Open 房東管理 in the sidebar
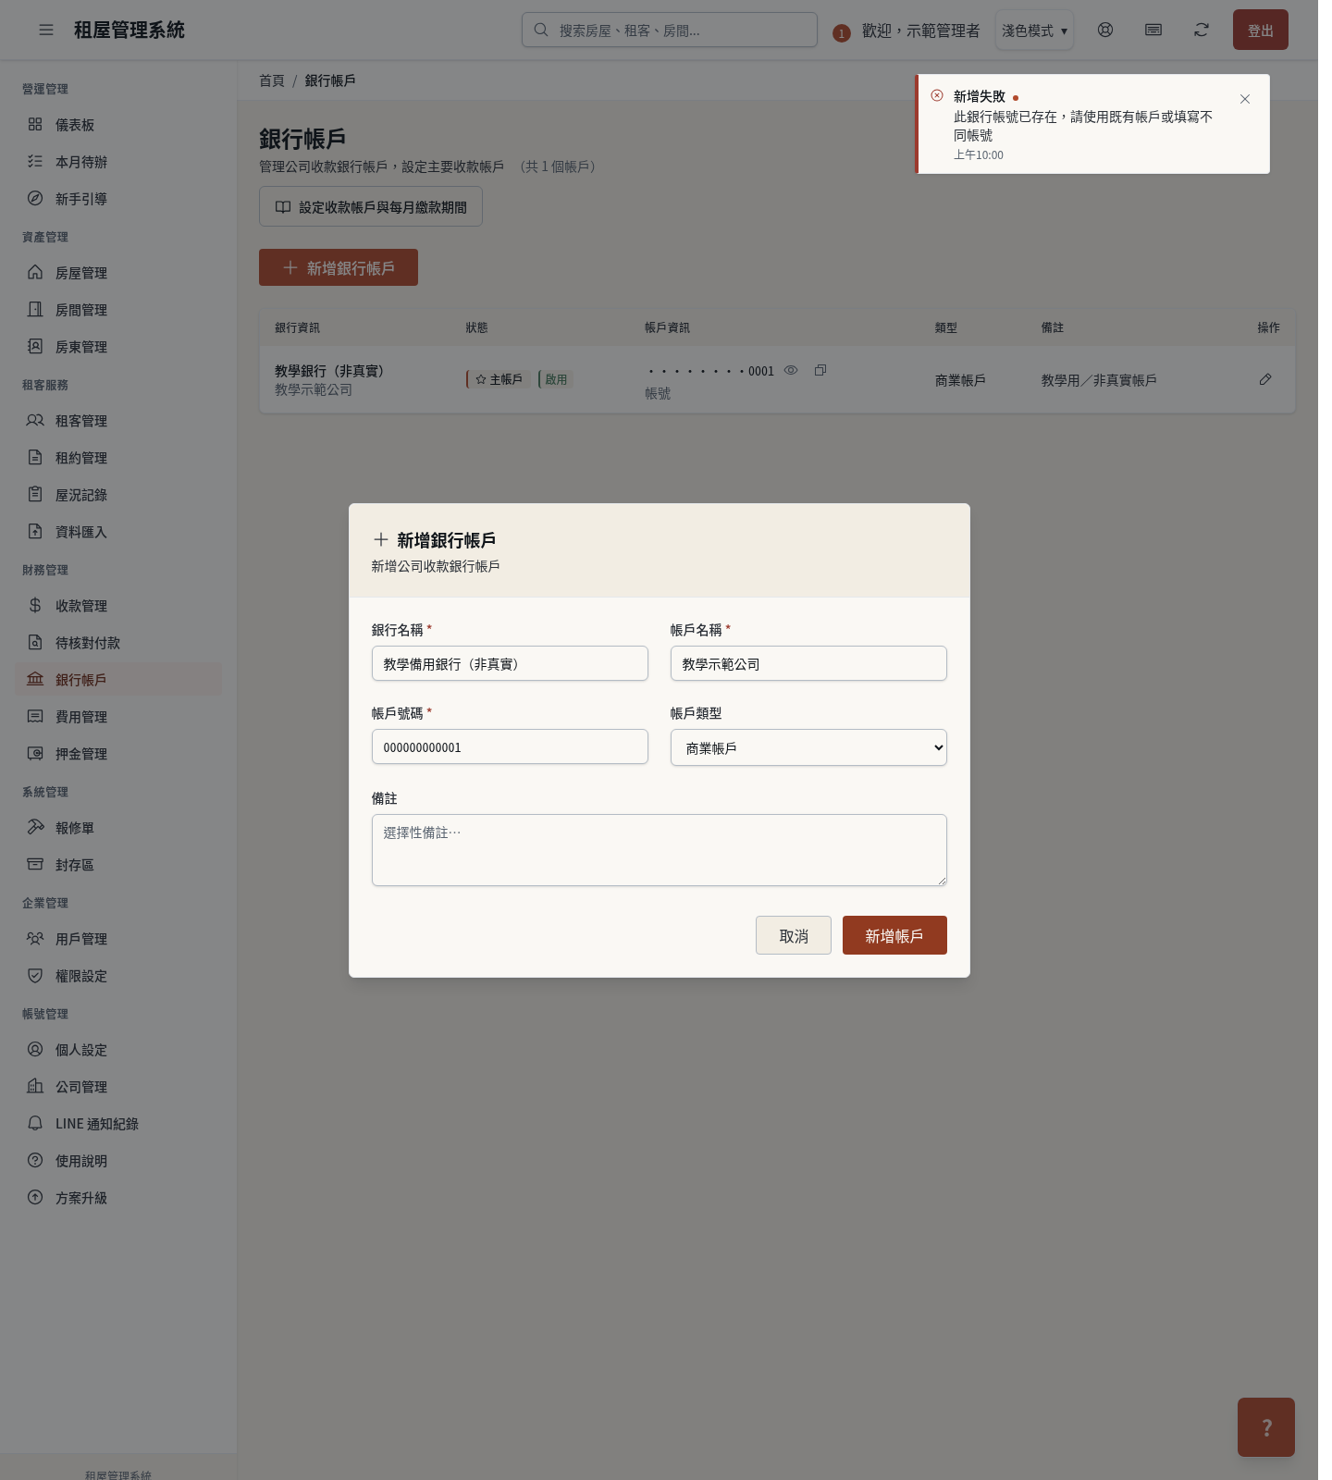This screenshot has width=1332, height=1480. pyautogui.click(x=118, y=347)
